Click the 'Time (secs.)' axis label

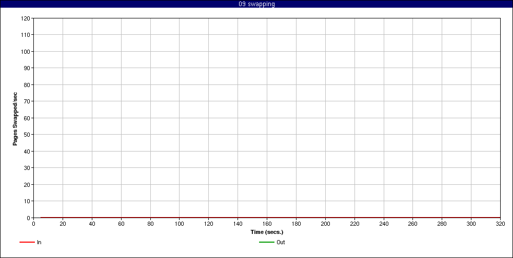(267, 232)
